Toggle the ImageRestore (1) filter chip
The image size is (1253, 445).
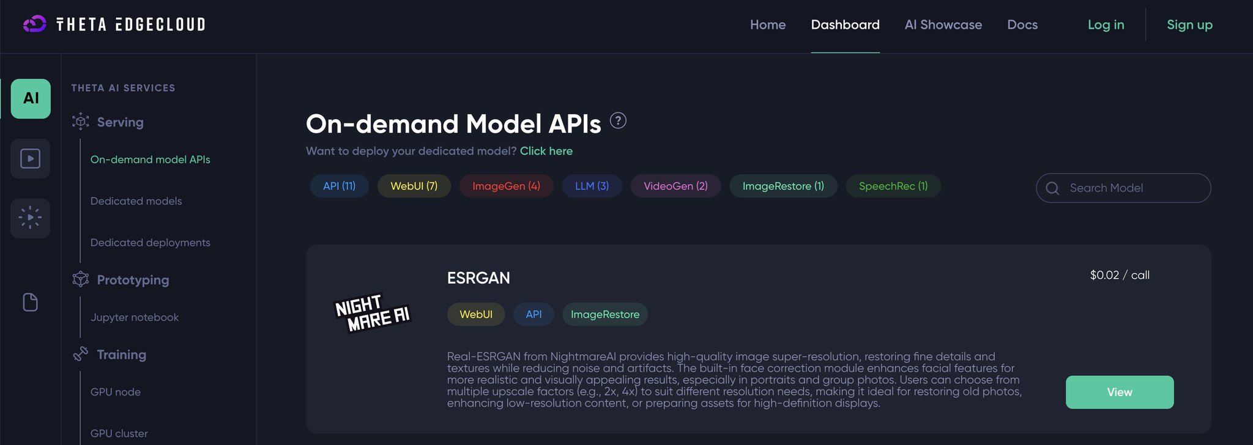(x=783, y=186)
